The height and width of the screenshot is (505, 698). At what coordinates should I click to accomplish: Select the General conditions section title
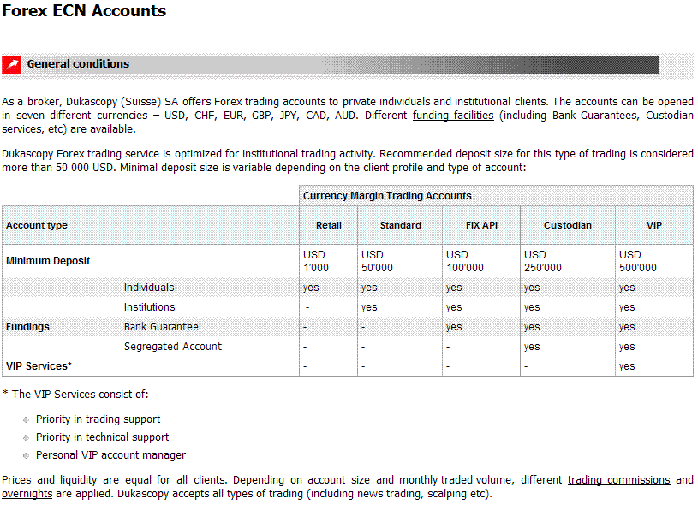click(x=78, y=64)
